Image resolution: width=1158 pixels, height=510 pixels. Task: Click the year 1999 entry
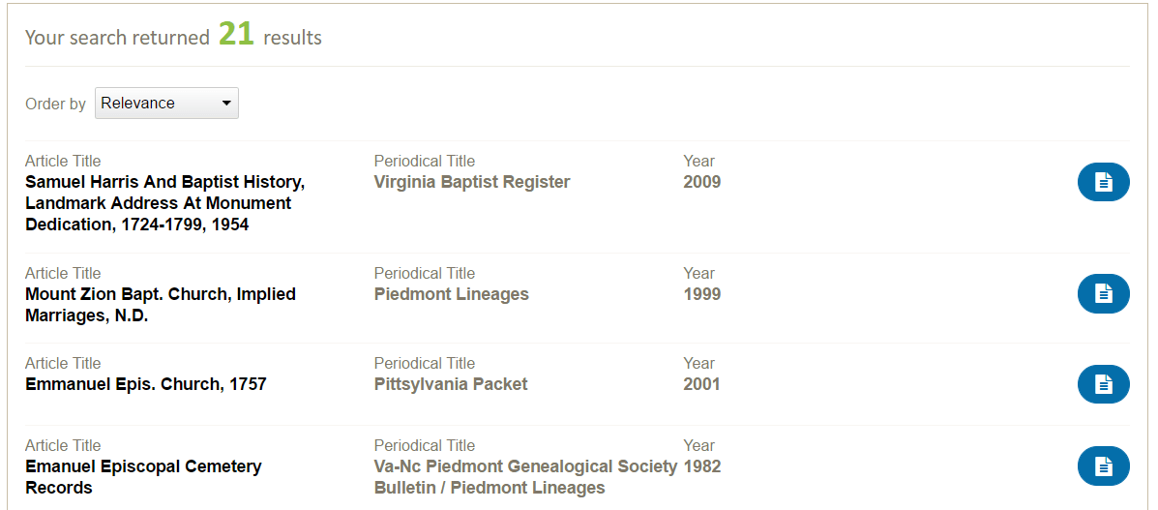click(x=701, y=294)
